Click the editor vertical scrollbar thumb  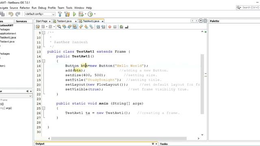[x=202, y=84]
